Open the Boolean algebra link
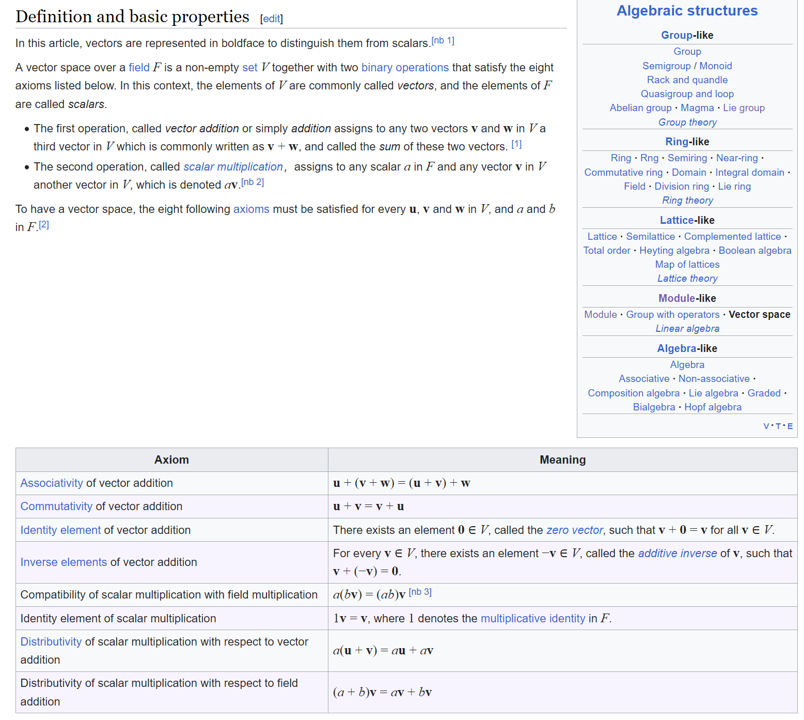804x720 pixels. click(x=754, y=251)
